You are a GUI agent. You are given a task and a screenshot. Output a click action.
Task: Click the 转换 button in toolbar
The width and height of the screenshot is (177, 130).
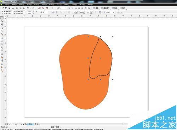click(x=114, y=8)
